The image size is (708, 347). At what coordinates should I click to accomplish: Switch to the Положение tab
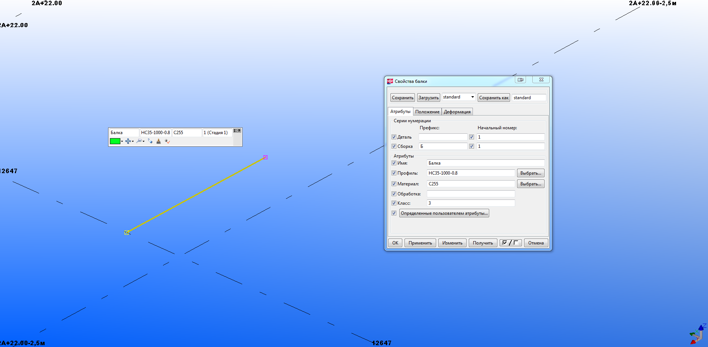[427, 112]
